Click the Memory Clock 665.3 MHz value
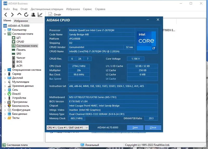Viewport: 208px width, 149px height. pos(77,118)
